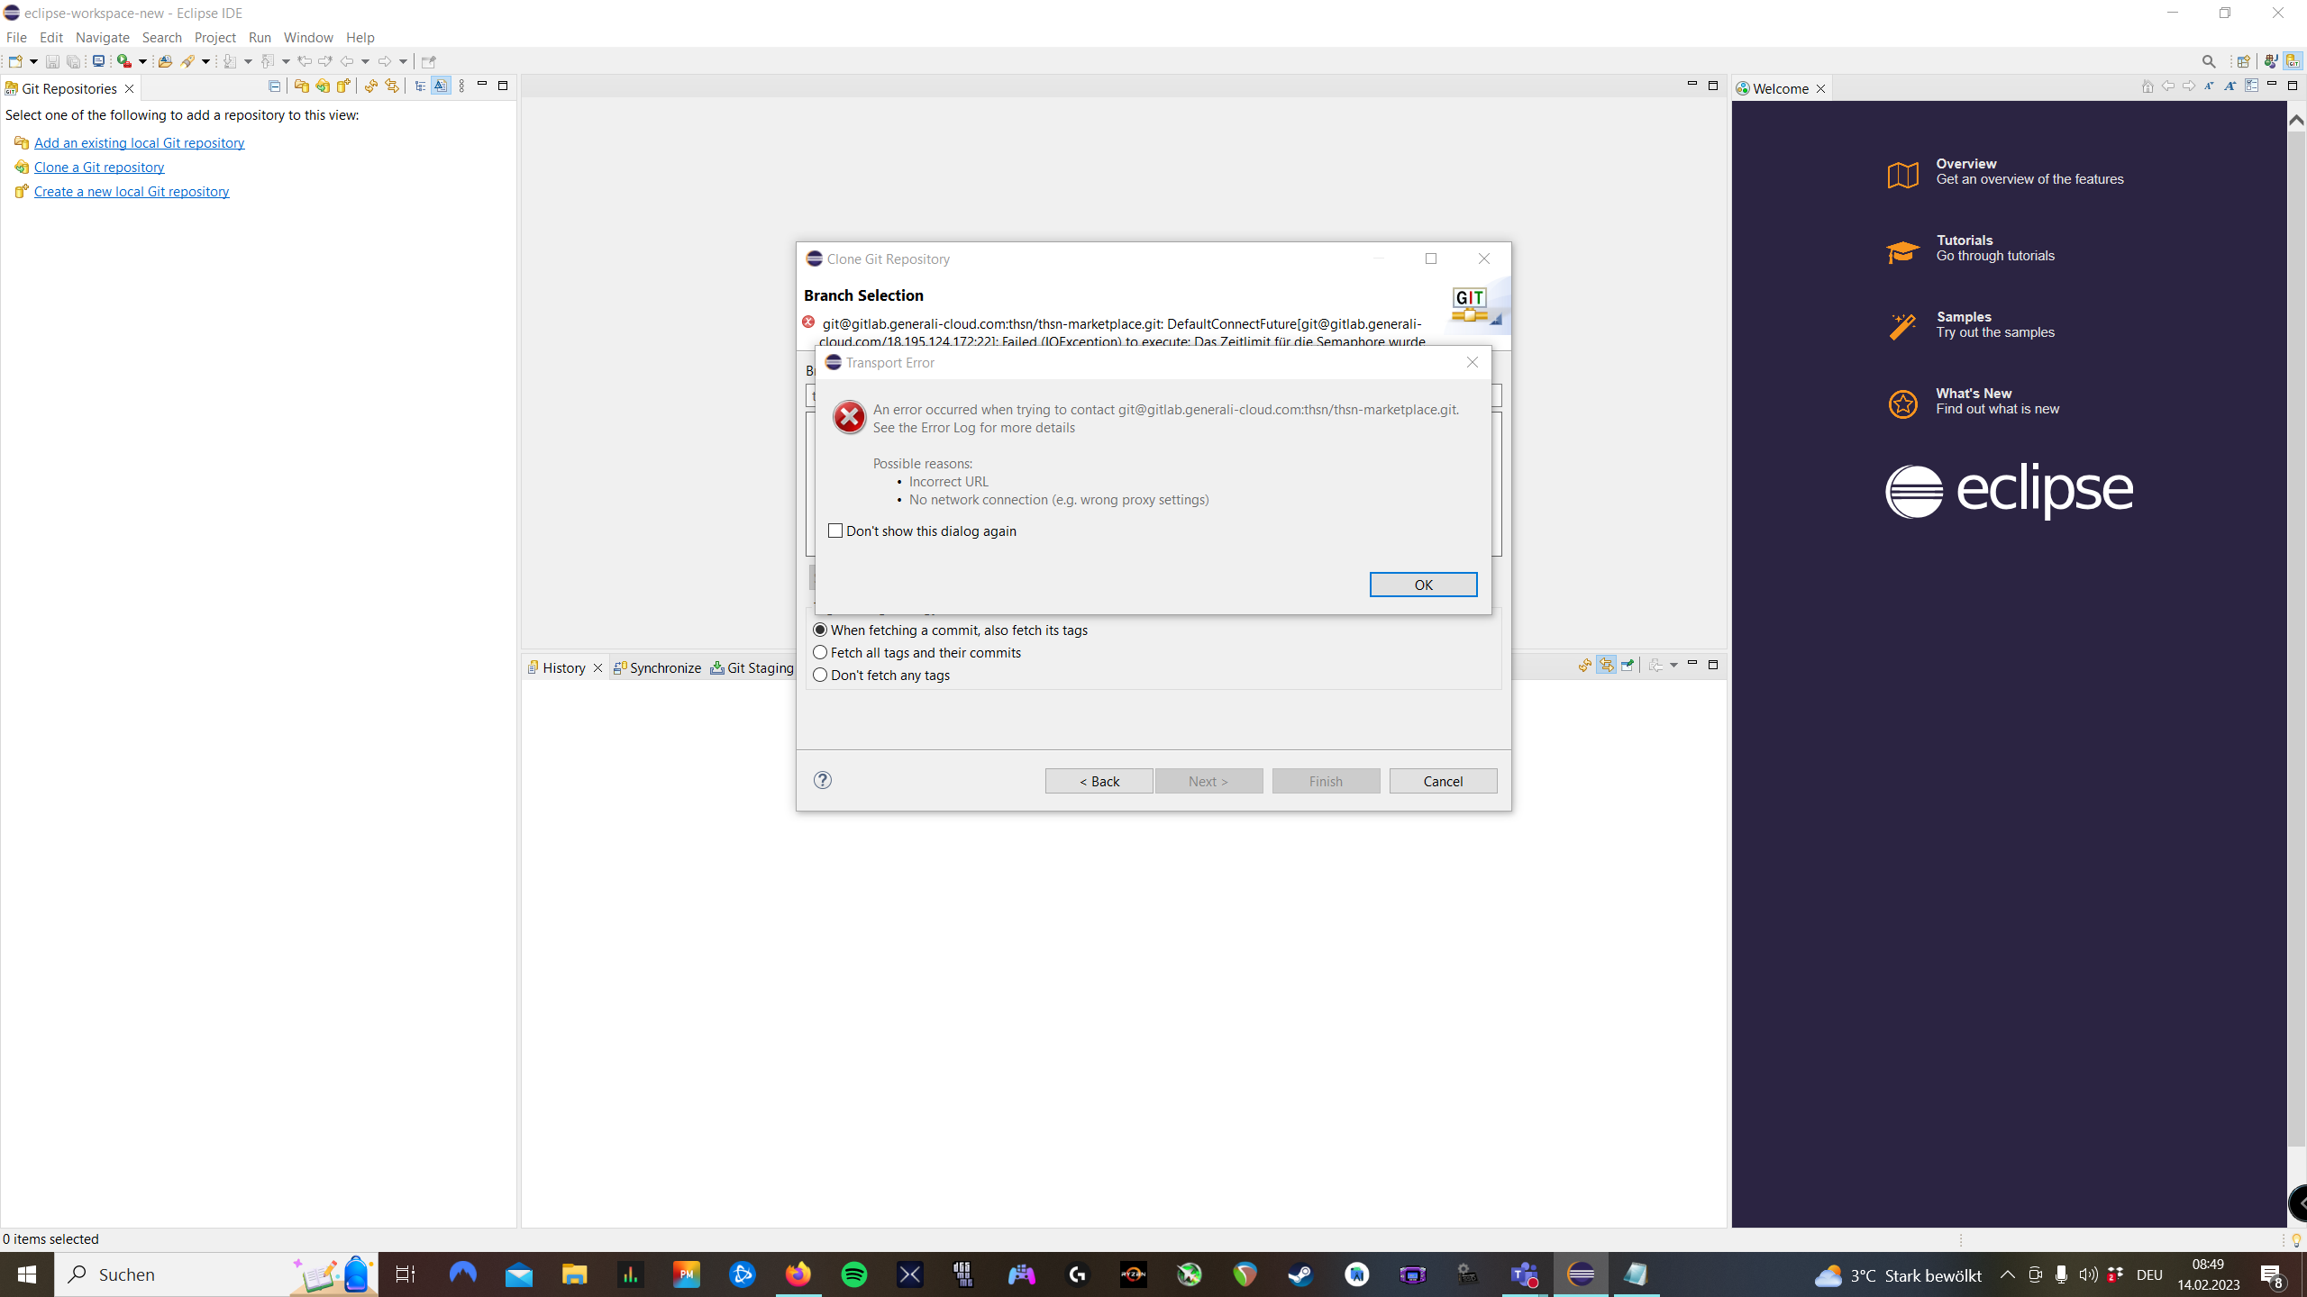Show hidden system tray icons chevron
This screenshot has height=1297, width=2307.
2008,1274
